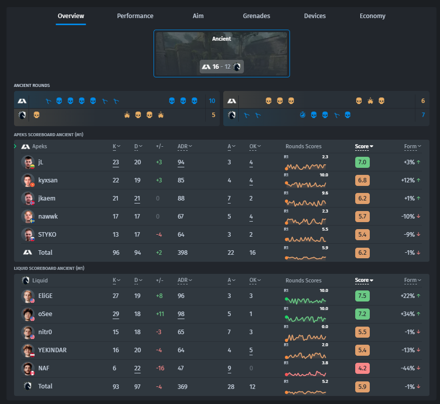Click the stopwatch round icon in Liquid's second half
Image resolution: width=440 pixels, height=404 pixels.
(303, 115)
